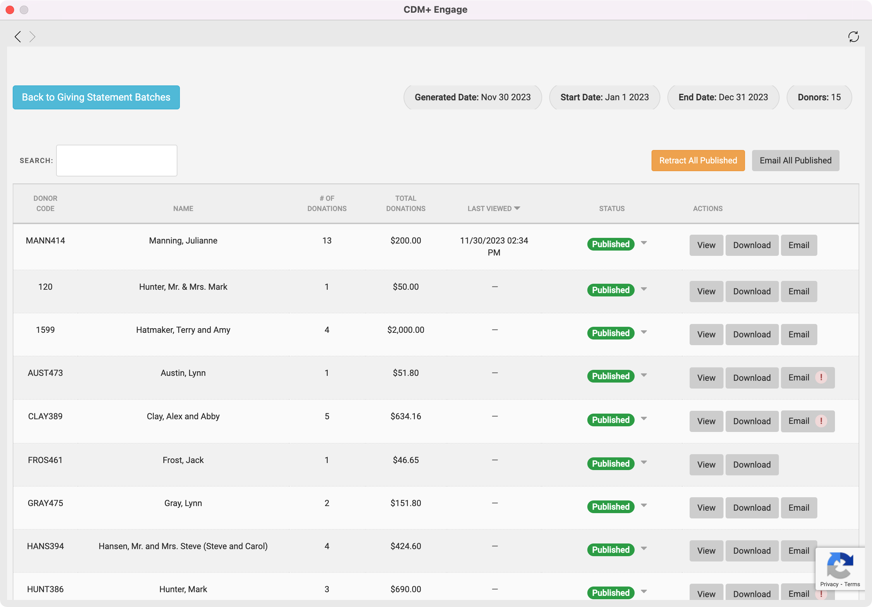
Task: Open the reCAPTCHA Privacy link
Action: coord(829,584)
